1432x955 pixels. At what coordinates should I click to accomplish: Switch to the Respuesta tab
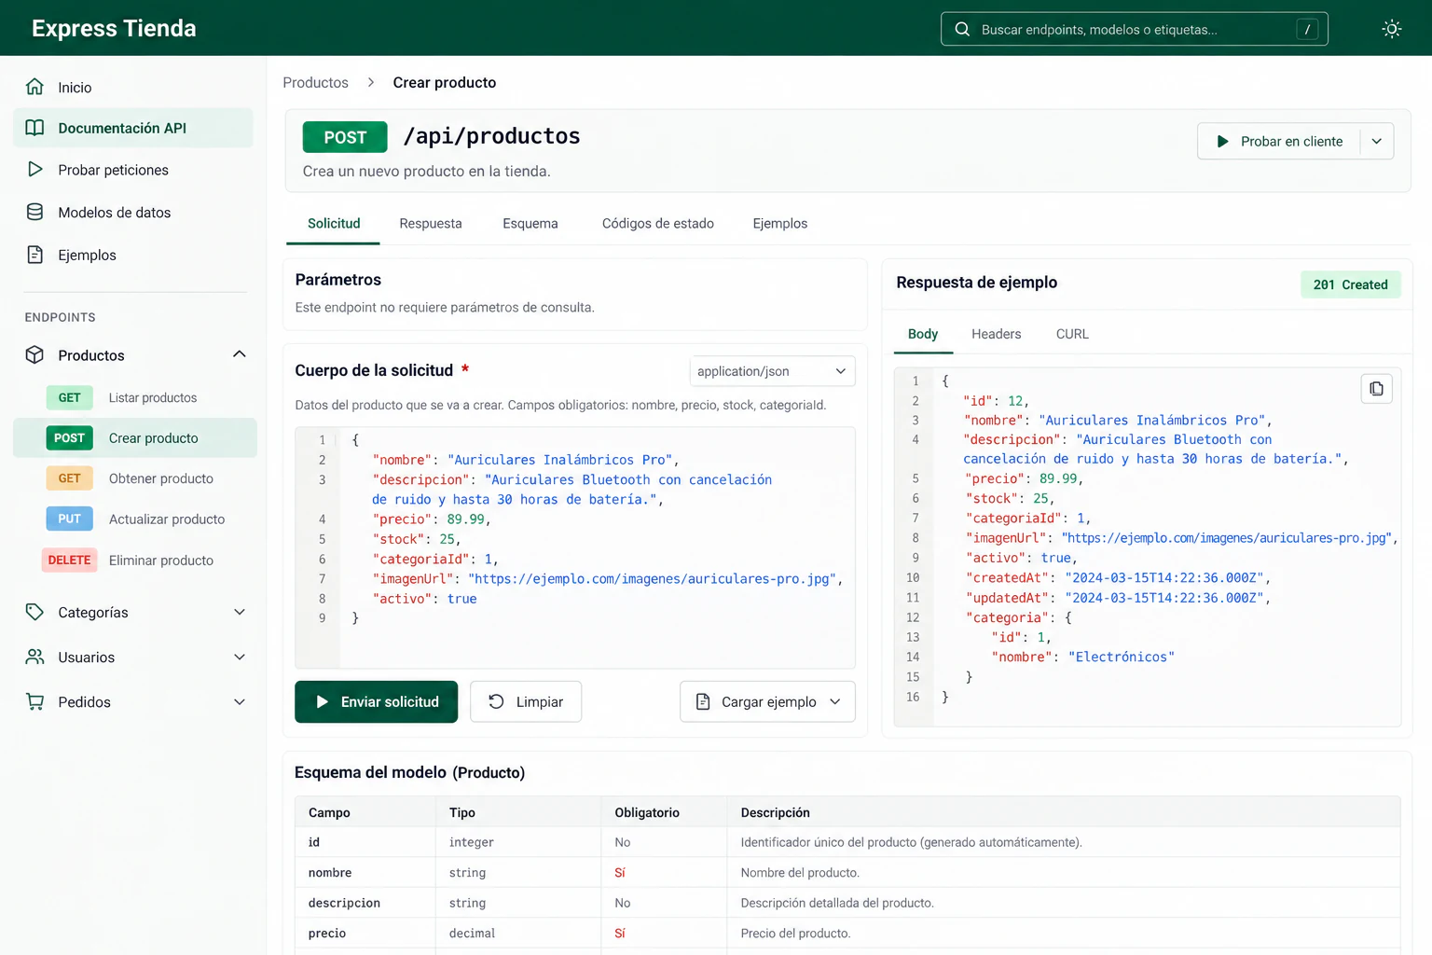431,224
